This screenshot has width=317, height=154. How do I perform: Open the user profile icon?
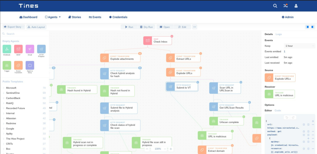pyautogui.click(x=296, y=6)
